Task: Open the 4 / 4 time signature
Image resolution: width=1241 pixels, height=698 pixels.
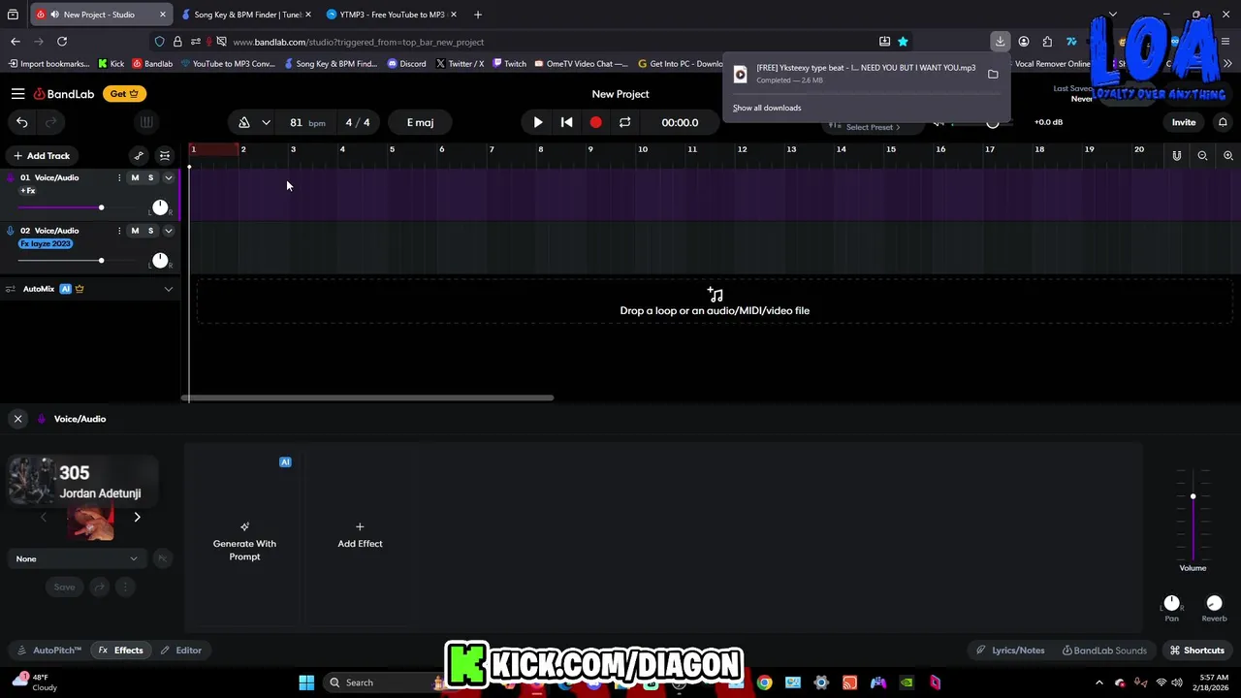Action: [x=358, y=122]
